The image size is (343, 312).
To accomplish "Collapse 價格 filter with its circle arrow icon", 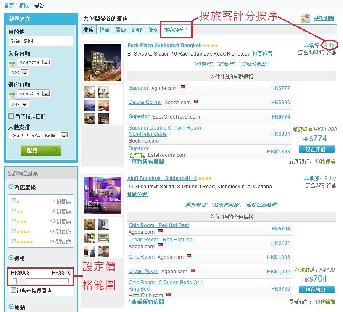I will (11, 258).
